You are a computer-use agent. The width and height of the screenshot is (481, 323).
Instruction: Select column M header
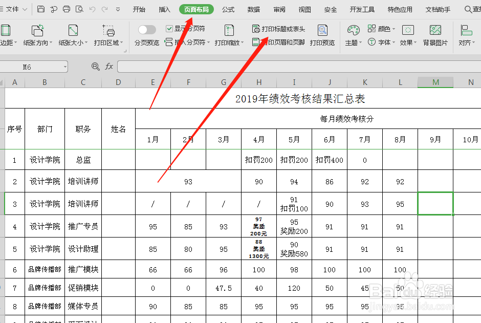(435, 82)
